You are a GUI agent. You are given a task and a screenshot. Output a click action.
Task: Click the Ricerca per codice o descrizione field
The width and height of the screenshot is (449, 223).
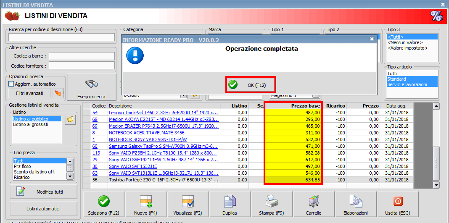[x=61, y=37]
